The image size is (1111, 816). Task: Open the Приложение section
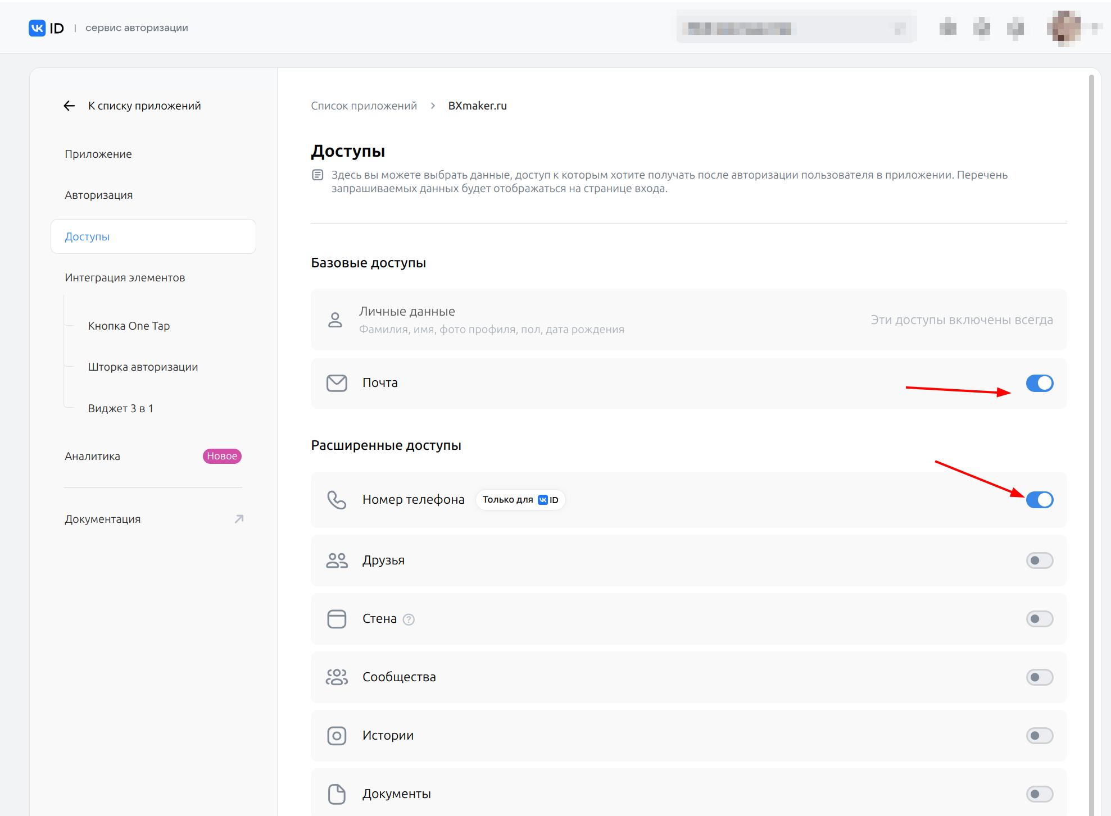(98, 154)
